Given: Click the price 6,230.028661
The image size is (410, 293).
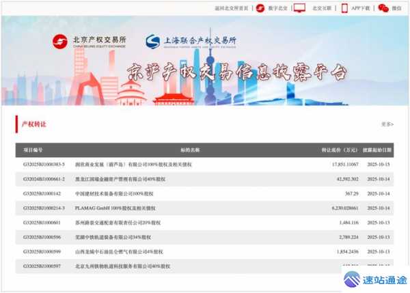Looking at the screenshot, I should [345, 208].
